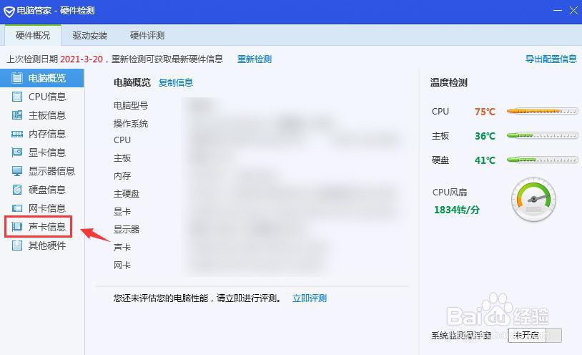Open 网卡信息 in the sidebar

tap(42, 208)
